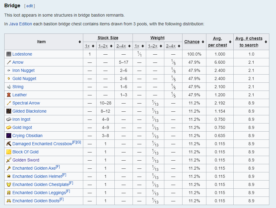The image size is (276, 208).
Task: Click the Crying Obsidian block icon
Action: click(x=9, y=136)
